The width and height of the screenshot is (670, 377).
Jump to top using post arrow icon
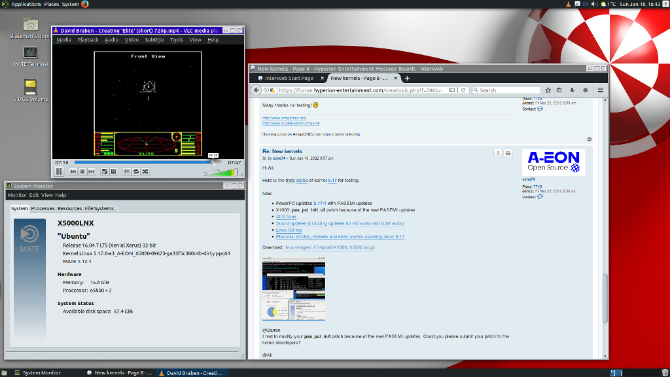(590, 139)
